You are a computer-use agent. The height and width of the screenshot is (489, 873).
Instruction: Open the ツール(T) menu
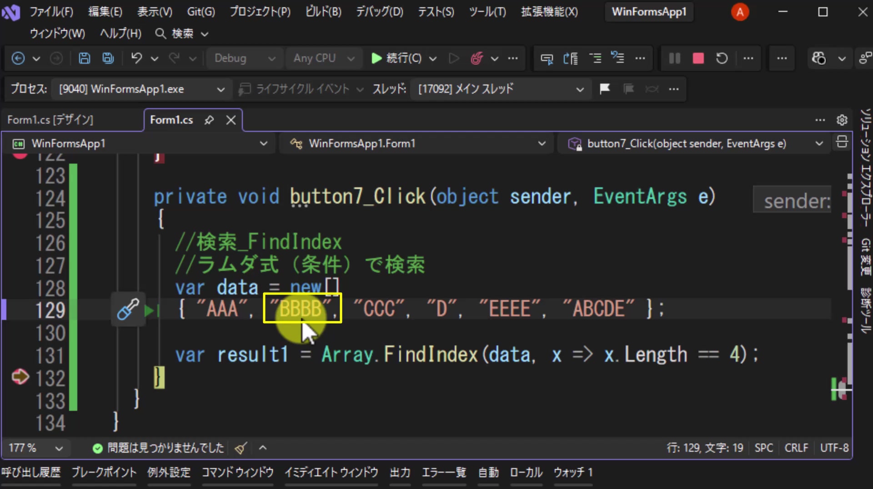pos(487,12)
